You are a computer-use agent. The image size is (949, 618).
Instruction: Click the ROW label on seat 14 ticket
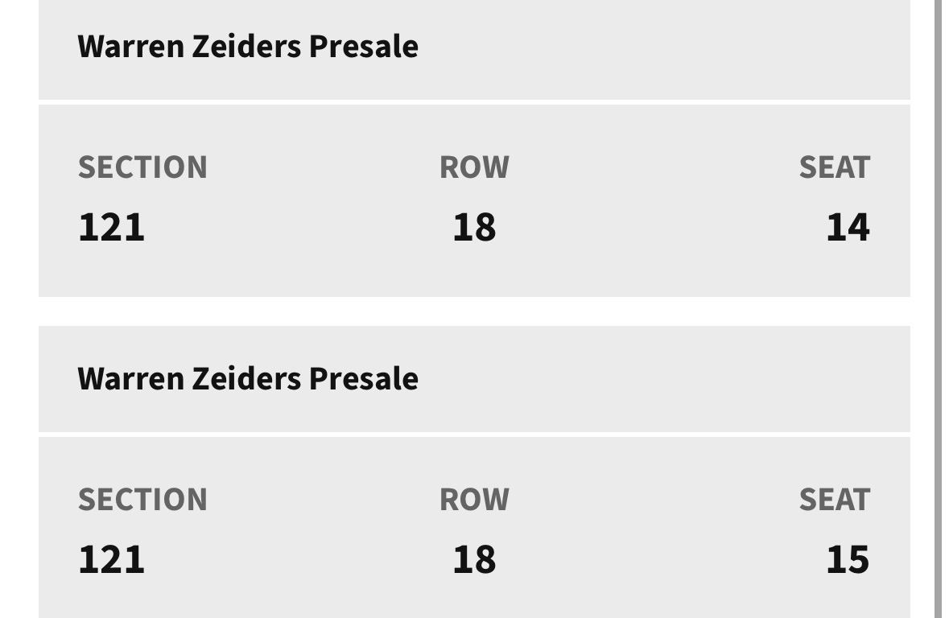coord(474,167)
